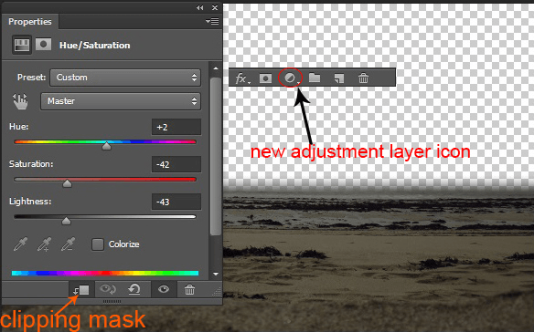Open the fx layer styles icon

pos(242,78)
